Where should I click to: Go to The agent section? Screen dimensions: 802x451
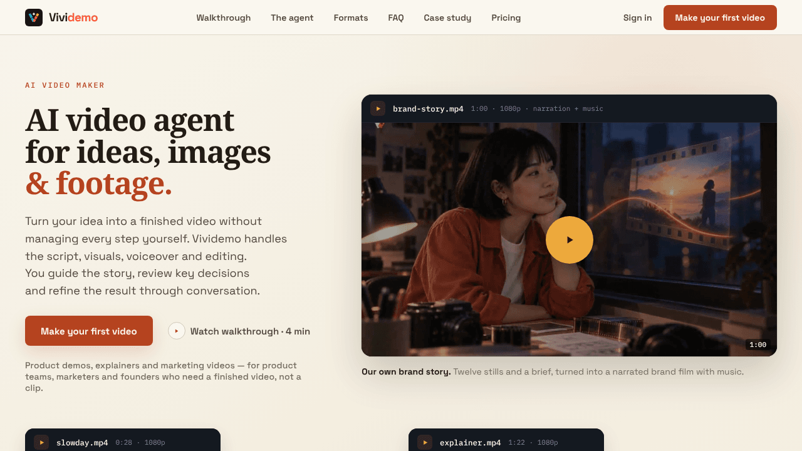[x=292, y=18]
